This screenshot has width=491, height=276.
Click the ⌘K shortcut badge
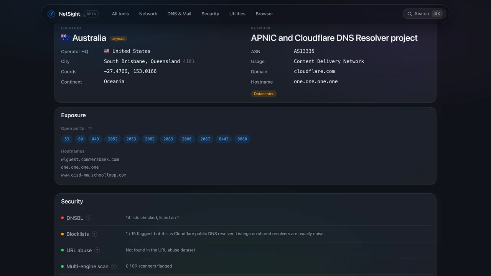pyautogui.click(x=437, y=14)
